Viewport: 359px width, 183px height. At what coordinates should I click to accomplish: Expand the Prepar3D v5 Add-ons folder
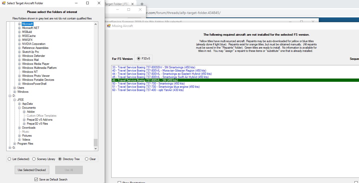pyautogui.click(x=24, y=120)
